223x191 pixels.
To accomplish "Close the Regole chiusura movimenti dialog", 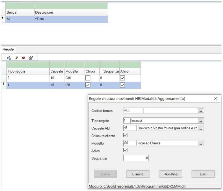I will [216, 99].
